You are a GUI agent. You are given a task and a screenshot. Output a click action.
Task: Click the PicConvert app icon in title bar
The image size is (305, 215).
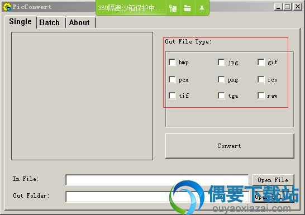(7, 7)
